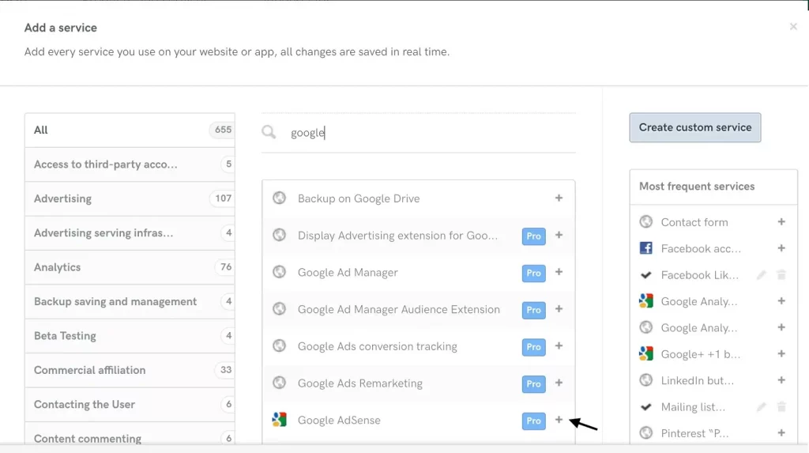The image size is (809, 453).
Task: Click Pro badge on Google Ads conversion tracking
Action: tap(533, 346)
